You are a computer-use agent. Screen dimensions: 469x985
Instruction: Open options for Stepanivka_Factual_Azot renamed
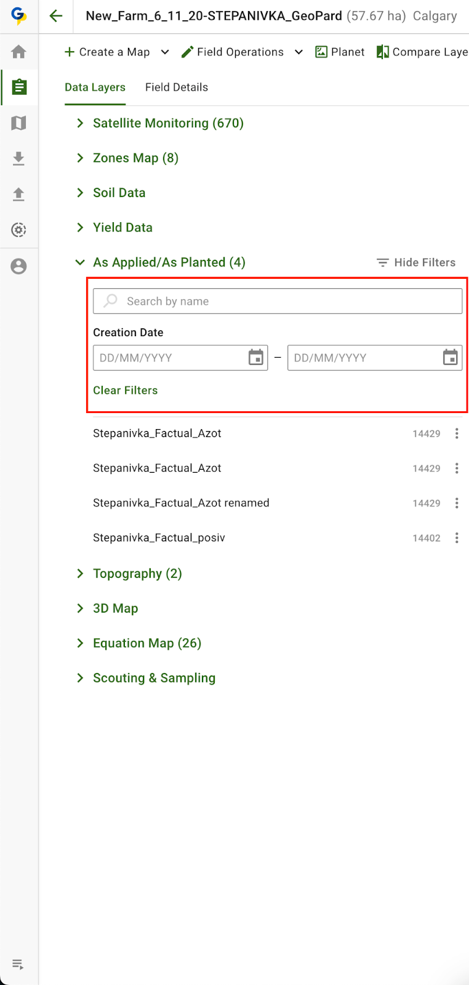pyautogui.click(x=457, y=503)
